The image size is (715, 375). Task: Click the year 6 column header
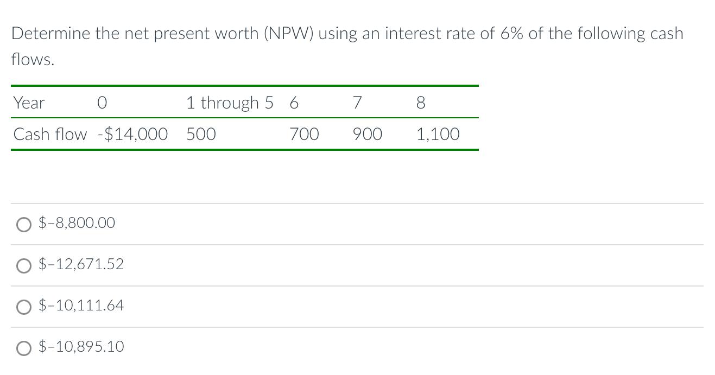(294, 103)
